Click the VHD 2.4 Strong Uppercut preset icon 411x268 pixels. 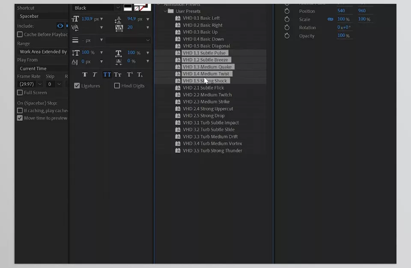click(178, 109)
